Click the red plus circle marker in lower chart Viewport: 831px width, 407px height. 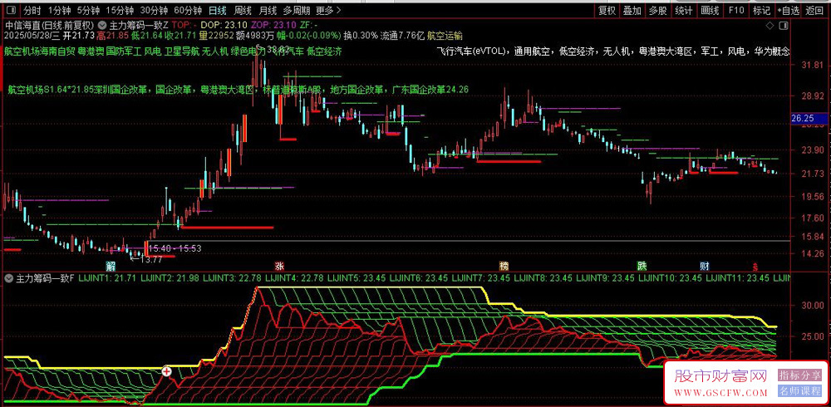(x=167, y=372)
